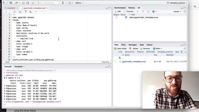Navigate to the BIOL5480 breadcrumb
This screenshot has height=112, width=199.
tap(150, 52)
